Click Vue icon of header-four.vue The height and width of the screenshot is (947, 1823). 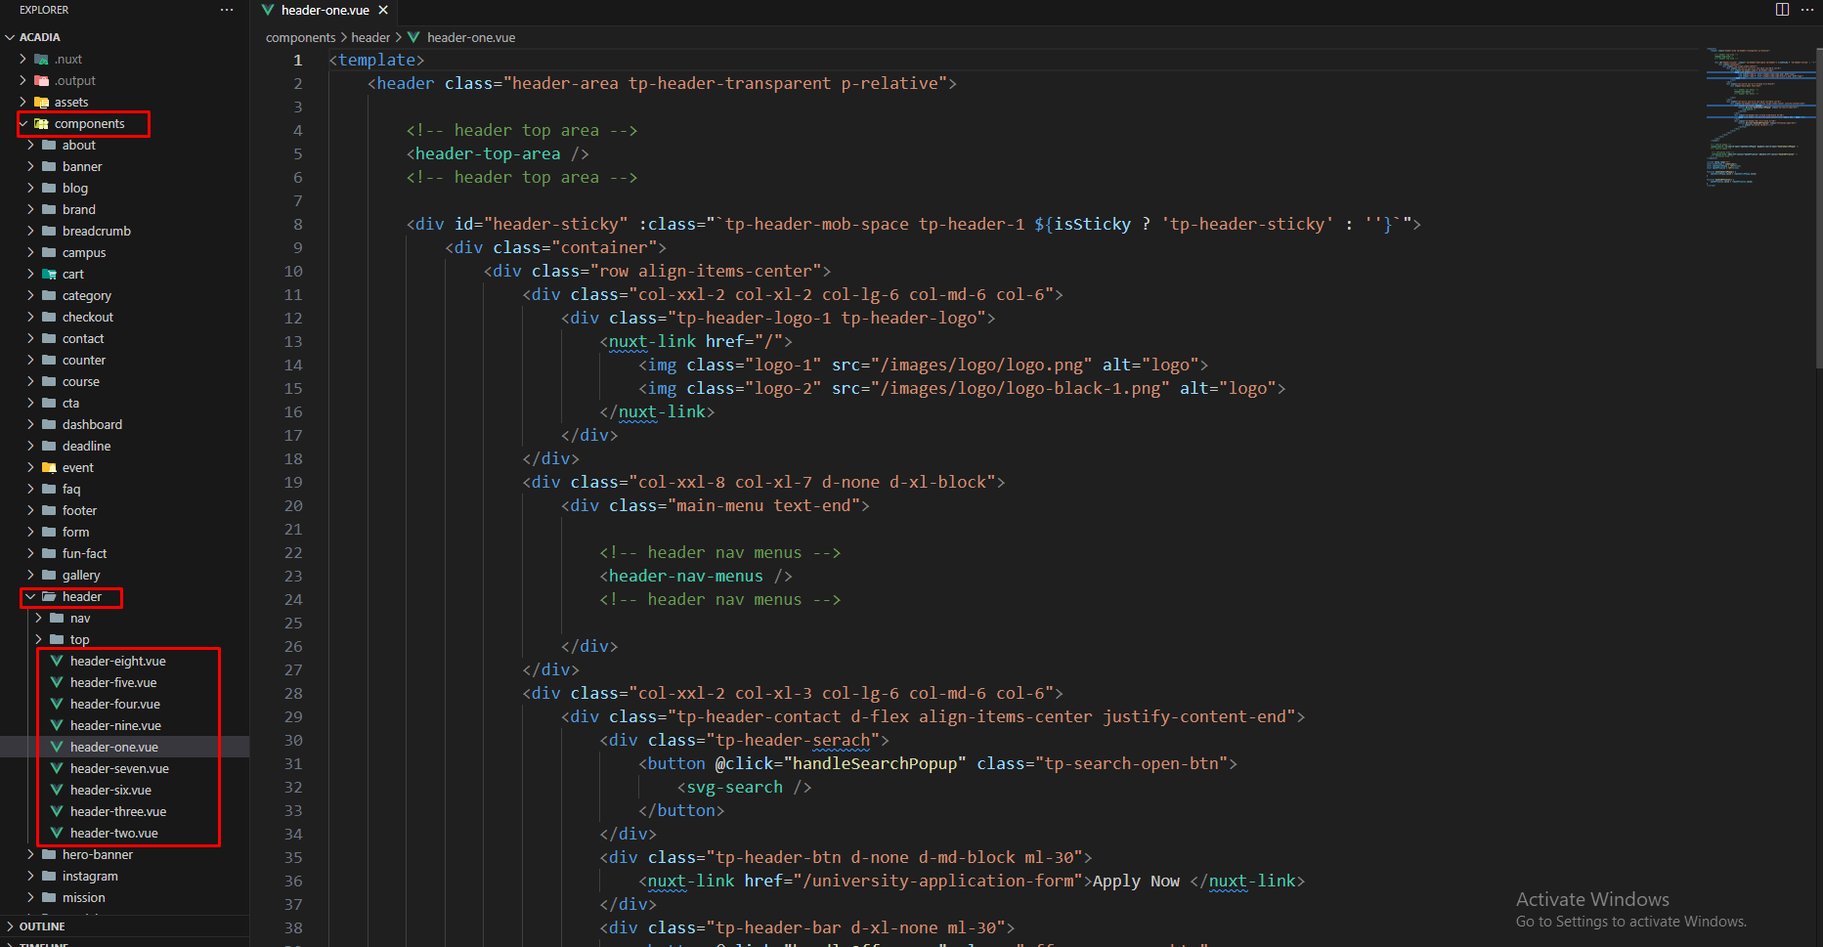(x=57, y=704)
